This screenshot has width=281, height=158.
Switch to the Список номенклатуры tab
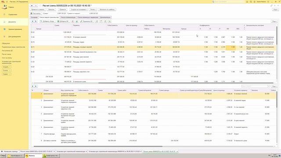point(68,18)
